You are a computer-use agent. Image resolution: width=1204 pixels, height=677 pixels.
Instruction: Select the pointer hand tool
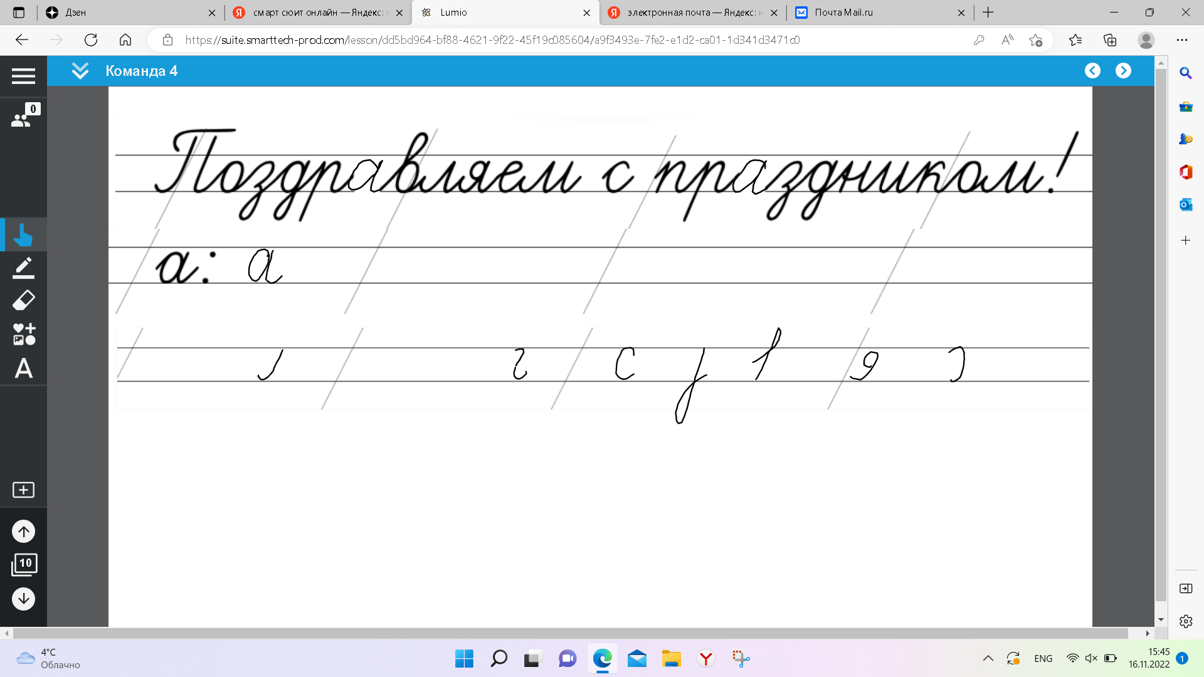click(23, 235)
